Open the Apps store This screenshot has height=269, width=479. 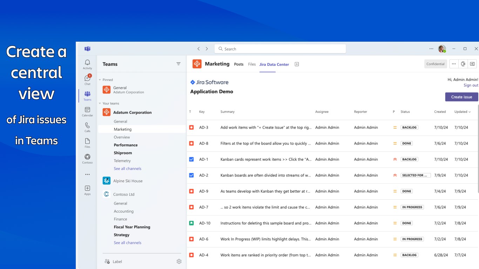[x=87, y=190]
